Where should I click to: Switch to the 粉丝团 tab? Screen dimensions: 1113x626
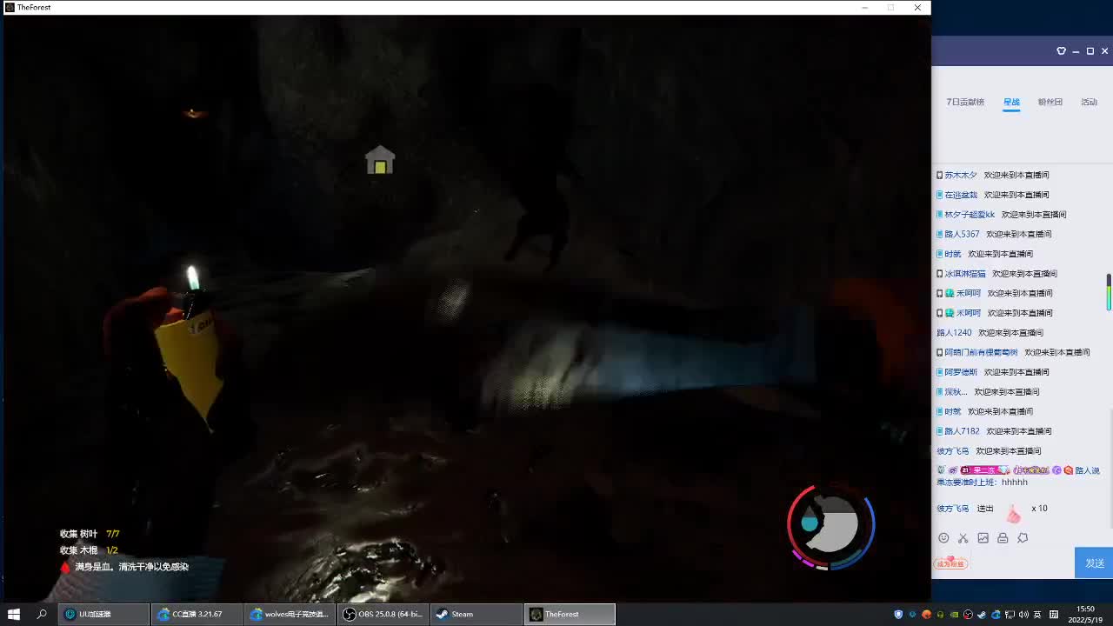1050,102
